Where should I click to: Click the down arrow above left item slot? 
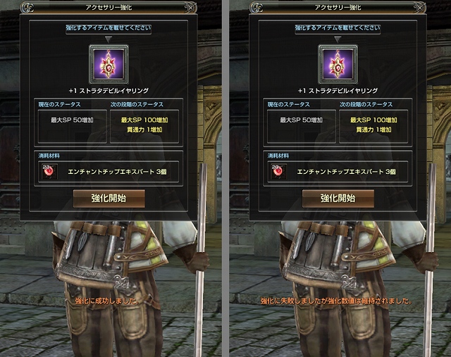pyautogui.click(x=108, y=39)
